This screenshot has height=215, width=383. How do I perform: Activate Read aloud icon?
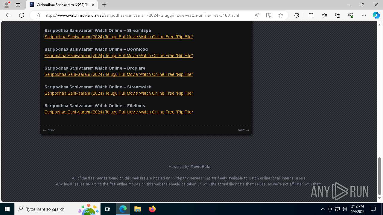(x=257, y=15)
